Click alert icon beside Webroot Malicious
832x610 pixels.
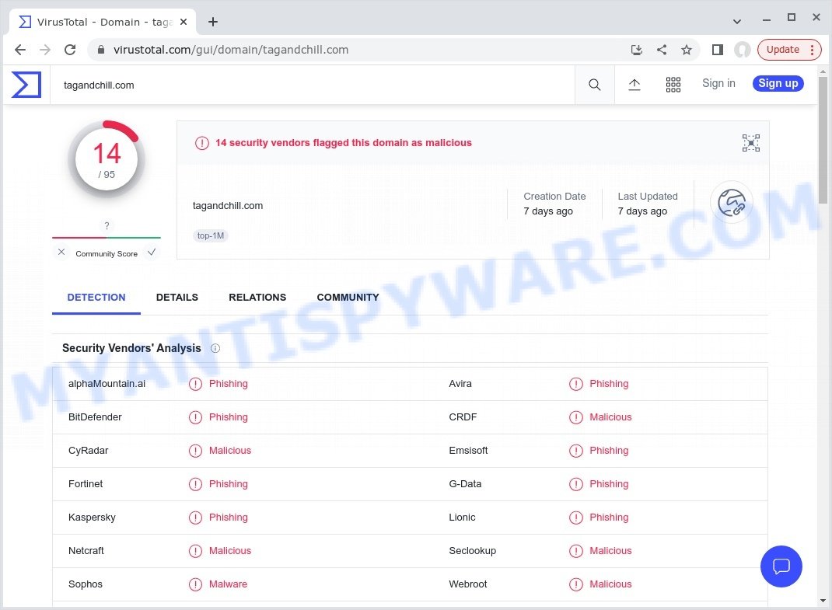[x=575, y=584]
